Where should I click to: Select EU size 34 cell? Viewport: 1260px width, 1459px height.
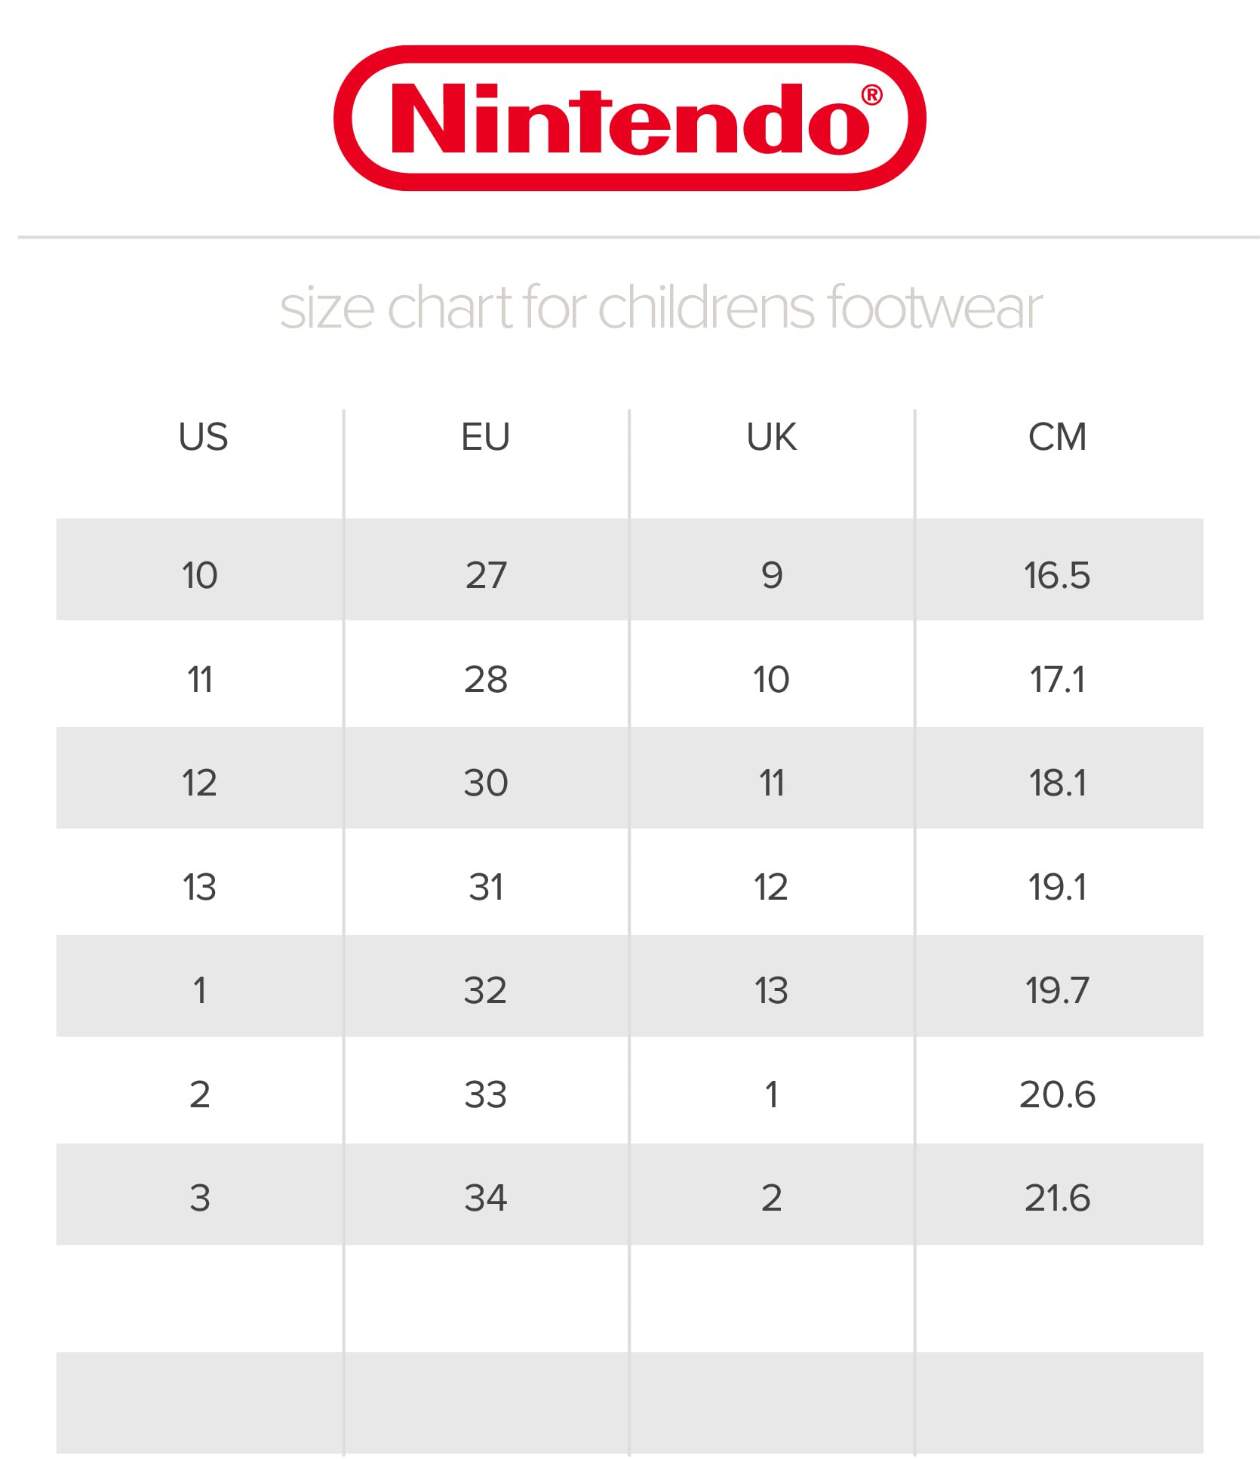coord(485,1198)
